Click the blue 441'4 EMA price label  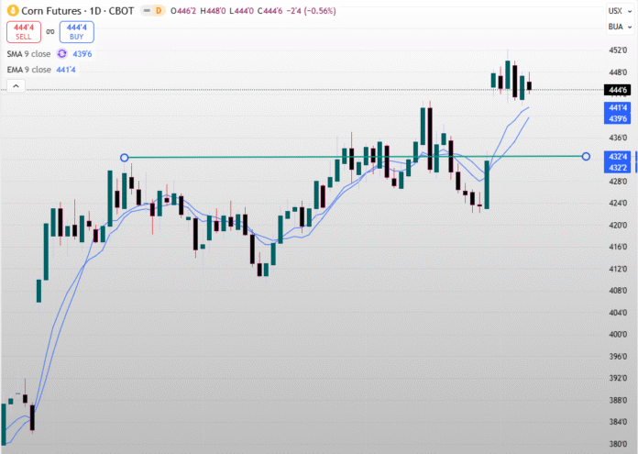tap(616, 108)
